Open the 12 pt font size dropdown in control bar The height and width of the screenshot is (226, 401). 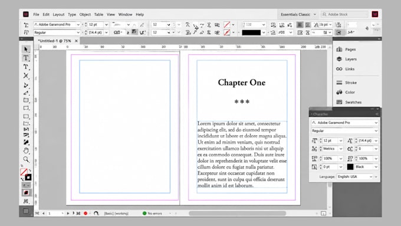[x=106, y=25]
